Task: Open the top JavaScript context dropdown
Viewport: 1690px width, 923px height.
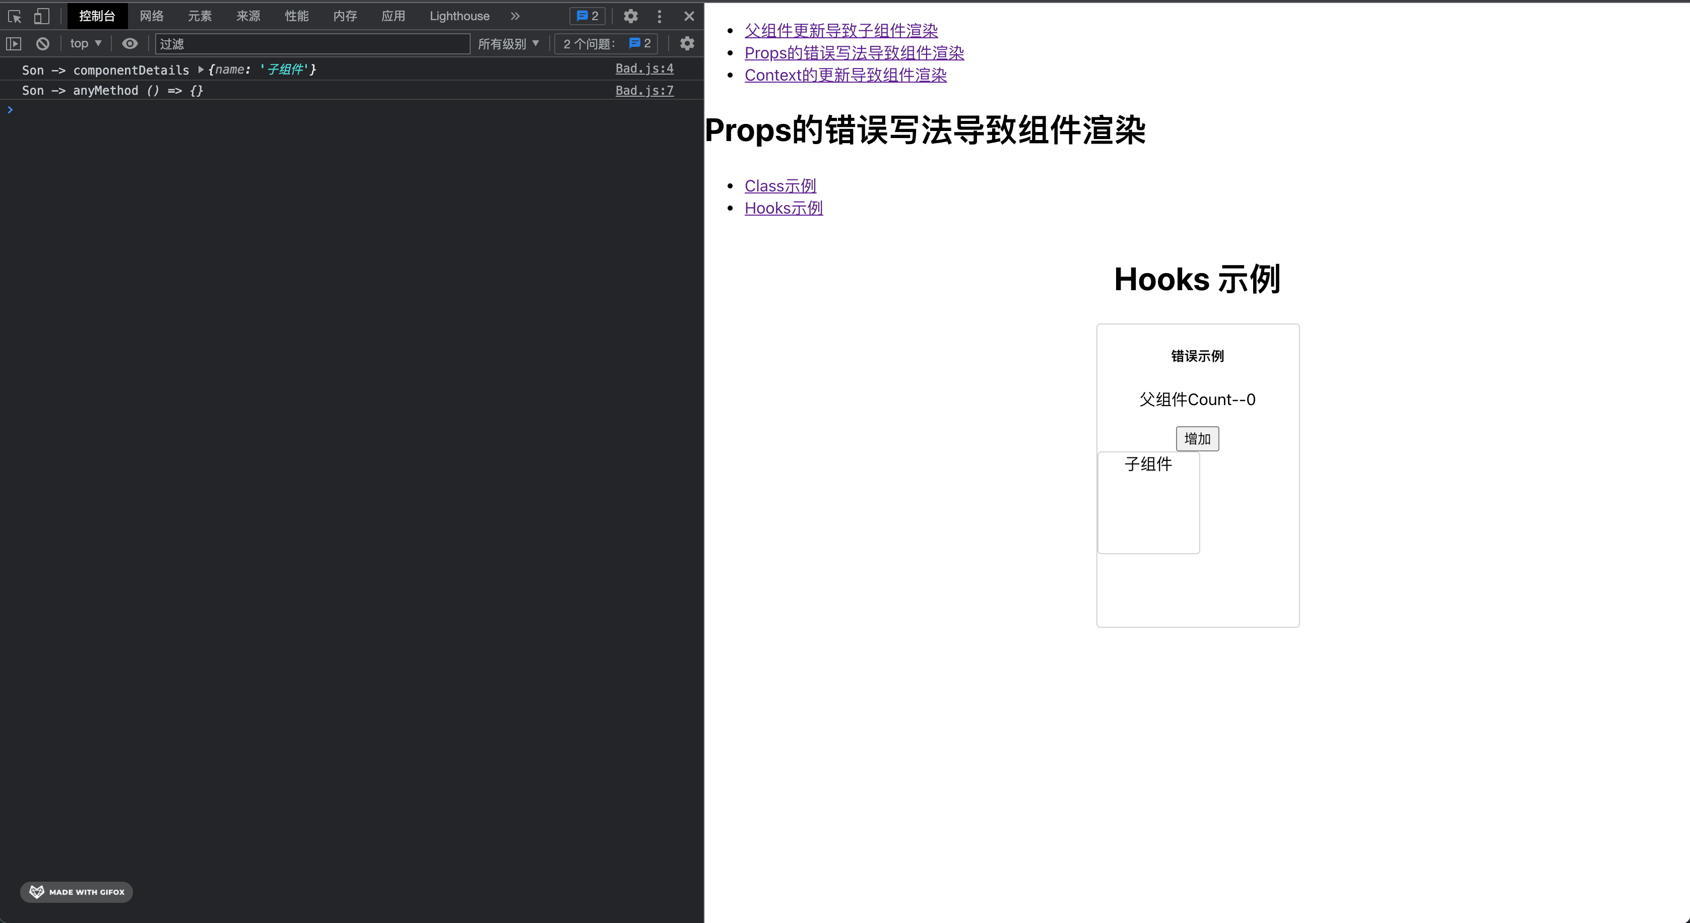Action: (x=85, y=43)
